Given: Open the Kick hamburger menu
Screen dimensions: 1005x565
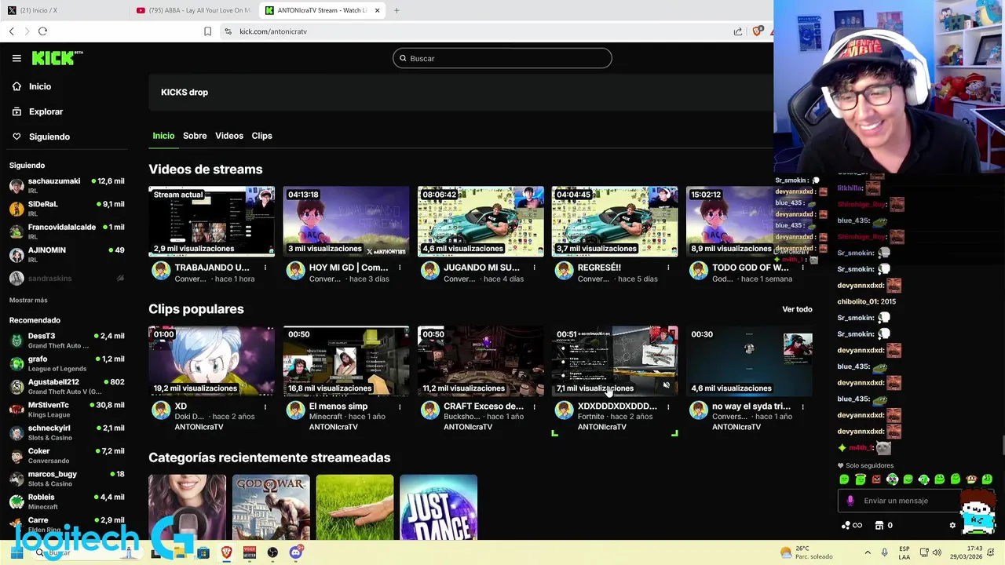Looking at the screenshot, I should coord(16,58).
